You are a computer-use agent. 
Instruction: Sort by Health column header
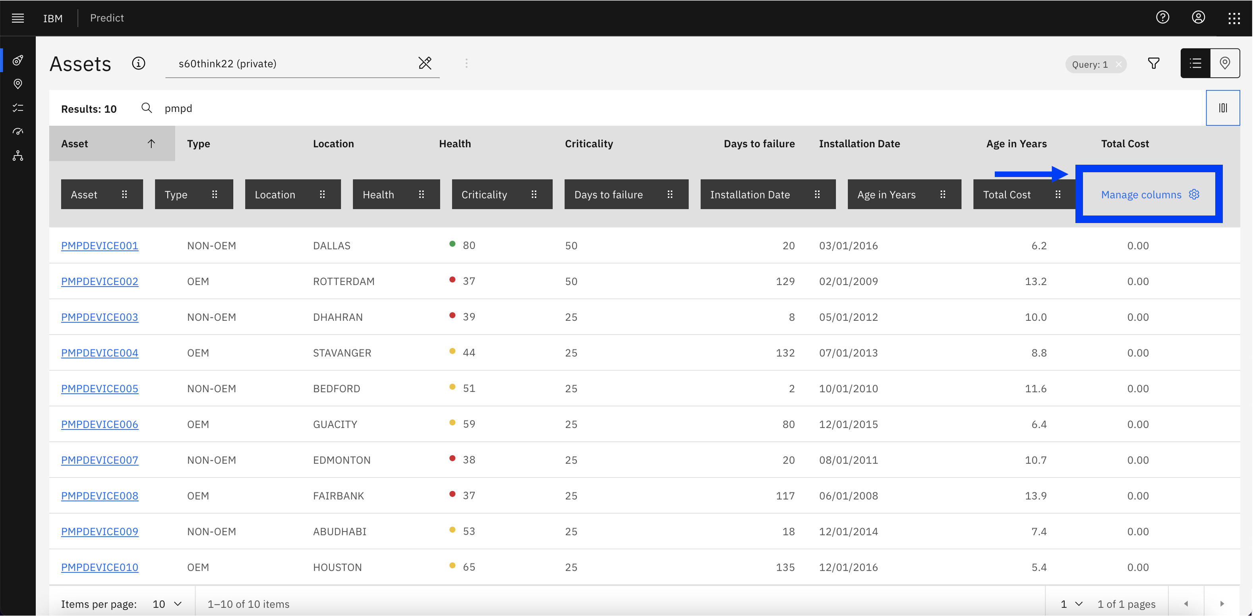tap(455, 144)
